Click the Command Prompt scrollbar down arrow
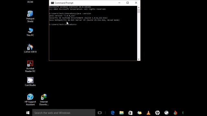This screenshot has height=116, width=207. [139, 59]
